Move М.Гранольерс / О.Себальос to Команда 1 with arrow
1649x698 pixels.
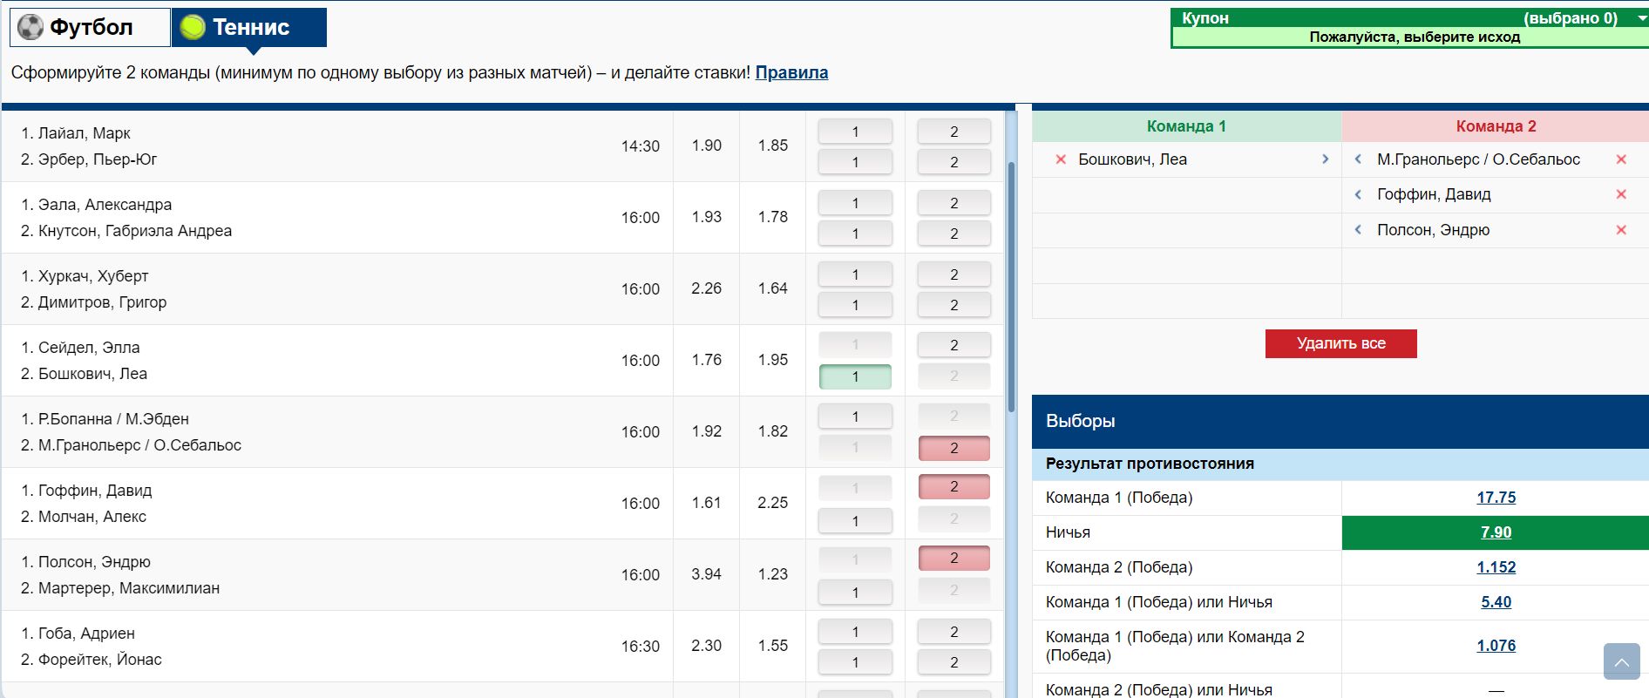click(x=1358, y=159)
